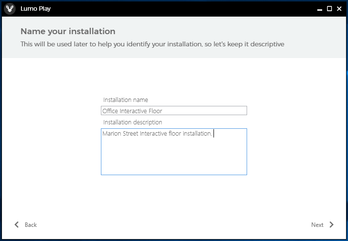Click the "Lumo Play" title bar text
348x241 pixels.
pyautogui.click(x=36, y=9)
